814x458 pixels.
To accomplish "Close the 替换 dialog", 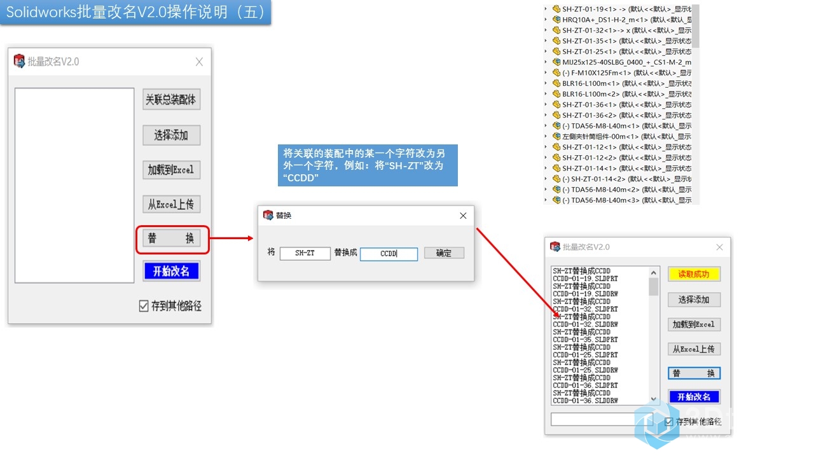I will pyautogui.click(x=463, y=216).
